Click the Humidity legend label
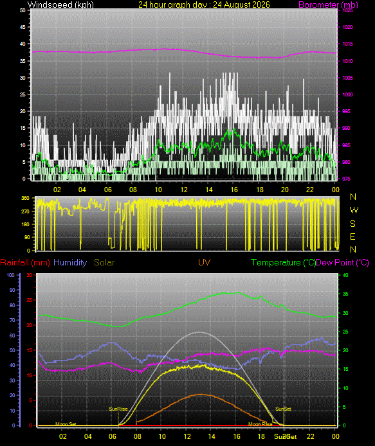This screenshot has height=446, width=375. [x=70, y=262]
